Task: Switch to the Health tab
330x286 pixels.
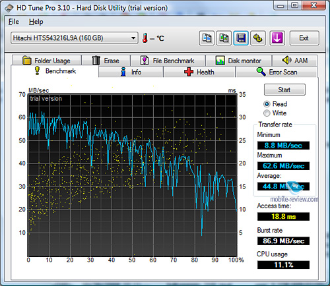Action: coord(199,72)
